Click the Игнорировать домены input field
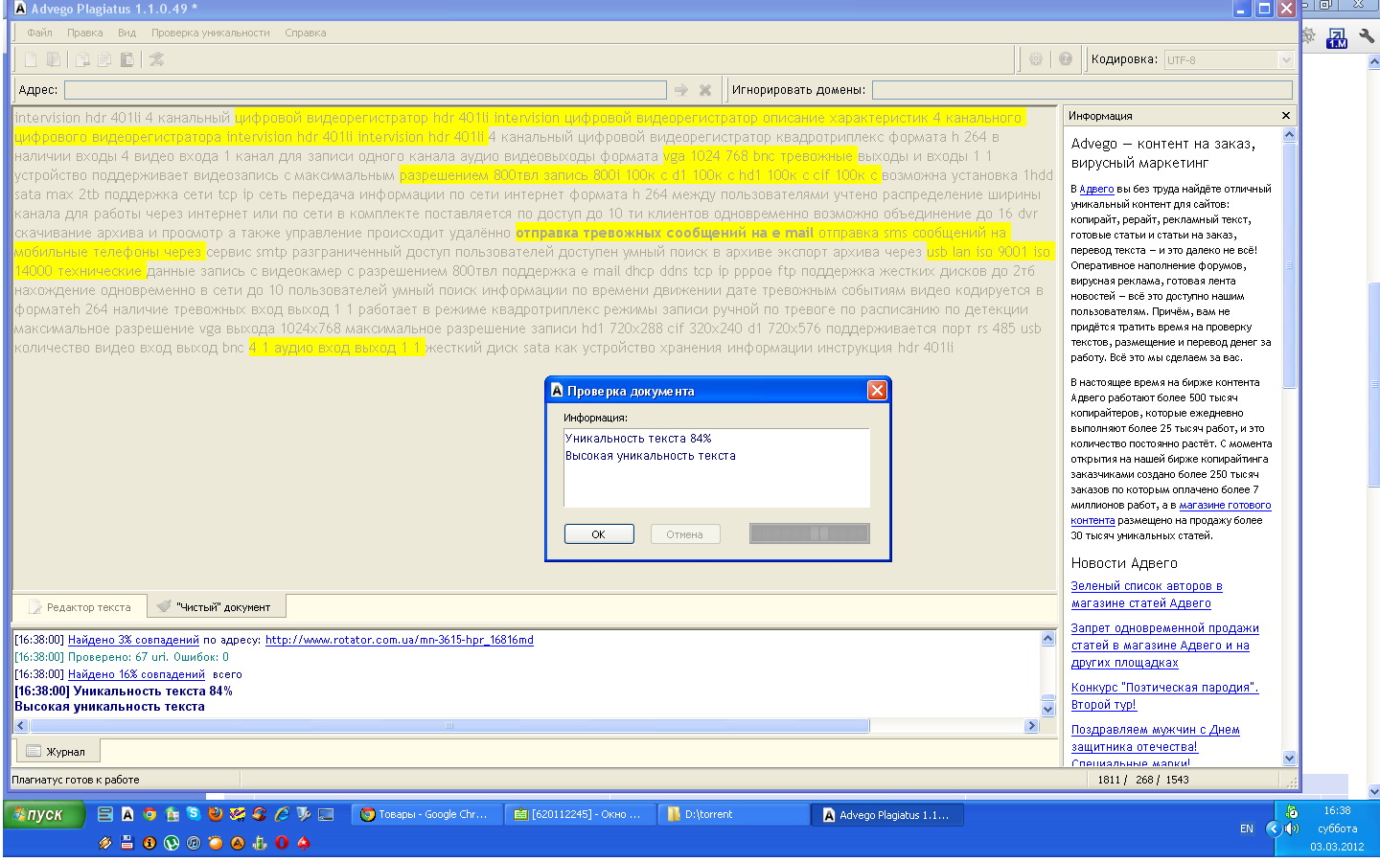 click(1082, 90)
